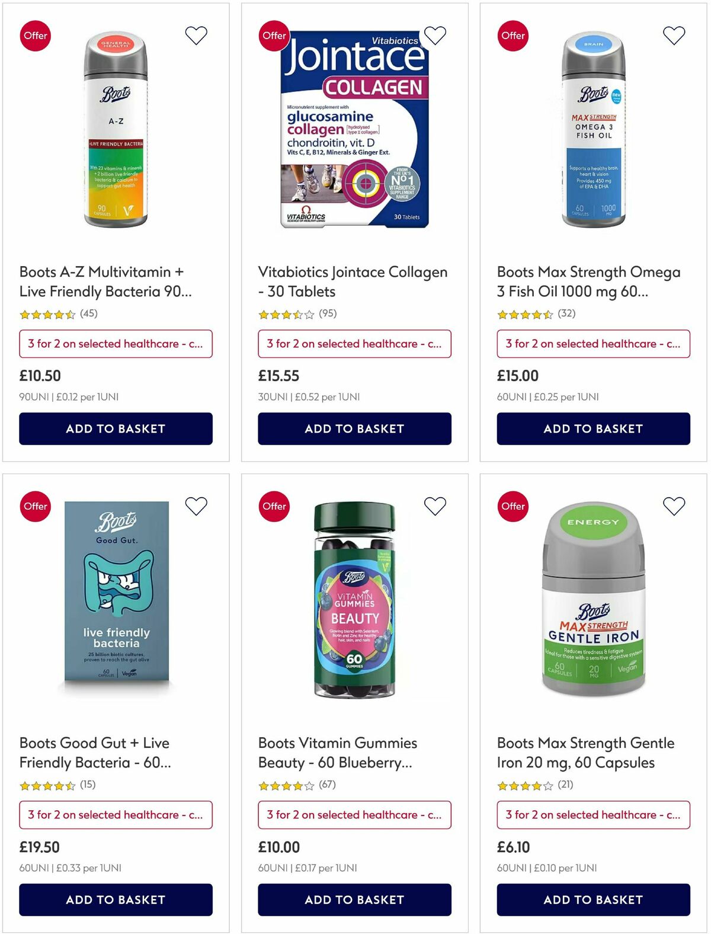The width and height of the screenshot is (711, 934).
Task: Favourite the Boots Good Gut product
Action: tap(196, 506)
